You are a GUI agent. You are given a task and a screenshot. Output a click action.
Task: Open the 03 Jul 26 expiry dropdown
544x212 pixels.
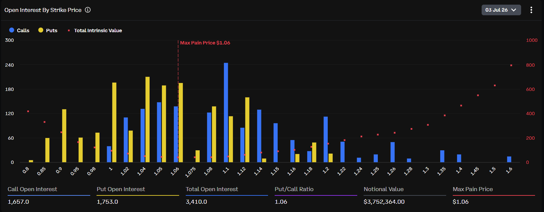[x=501, y=10]
